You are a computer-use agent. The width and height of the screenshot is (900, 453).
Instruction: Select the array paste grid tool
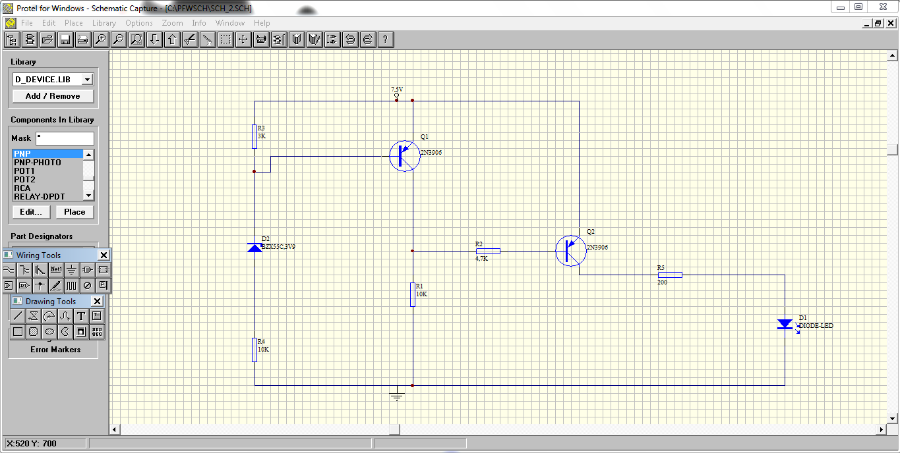tap(97, 332)
